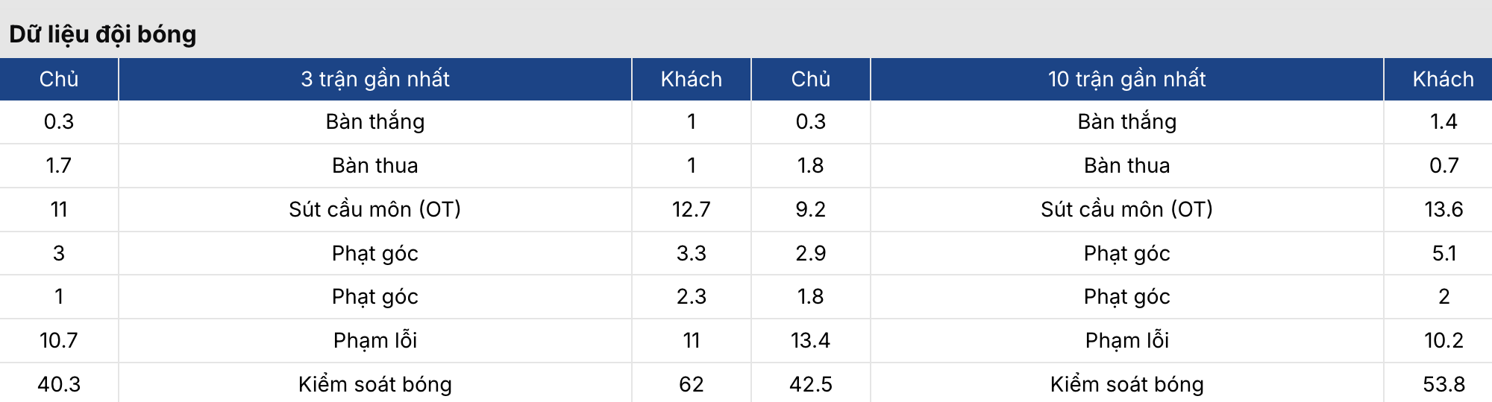Screen dimensions: 1492x402
Task: Click the 53.8 away possession value
Action: point(1444,384)
